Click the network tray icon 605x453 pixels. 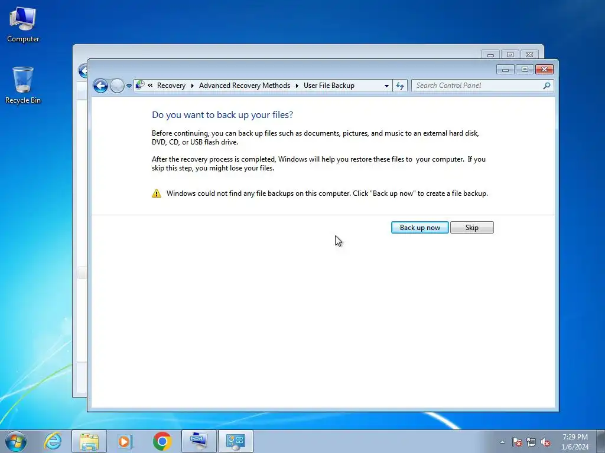pyautogui.click(x=531, y=442)
